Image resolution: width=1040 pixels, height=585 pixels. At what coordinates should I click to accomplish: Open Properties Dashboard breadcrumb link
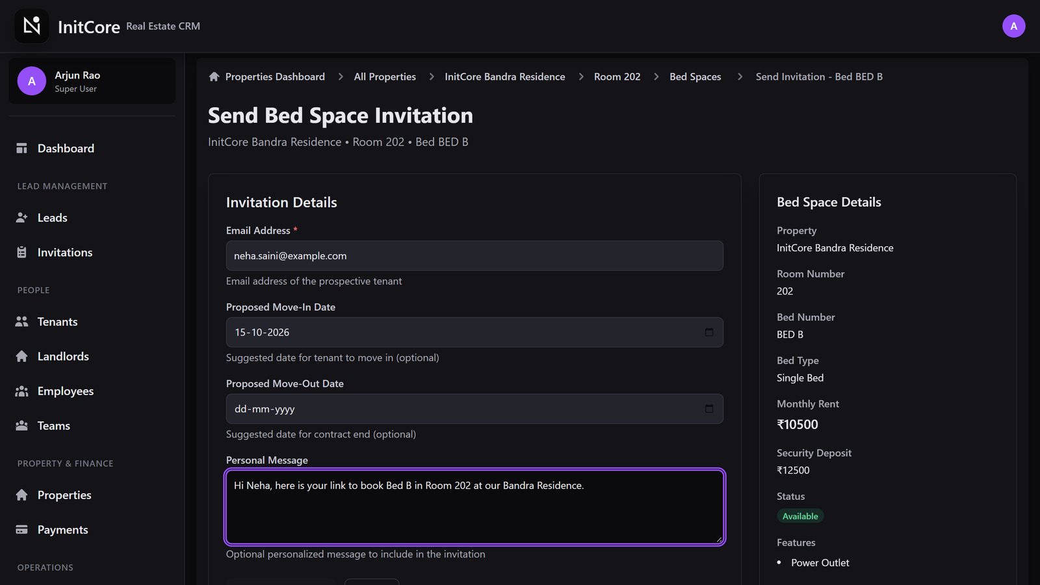click(x=275, y=77)
